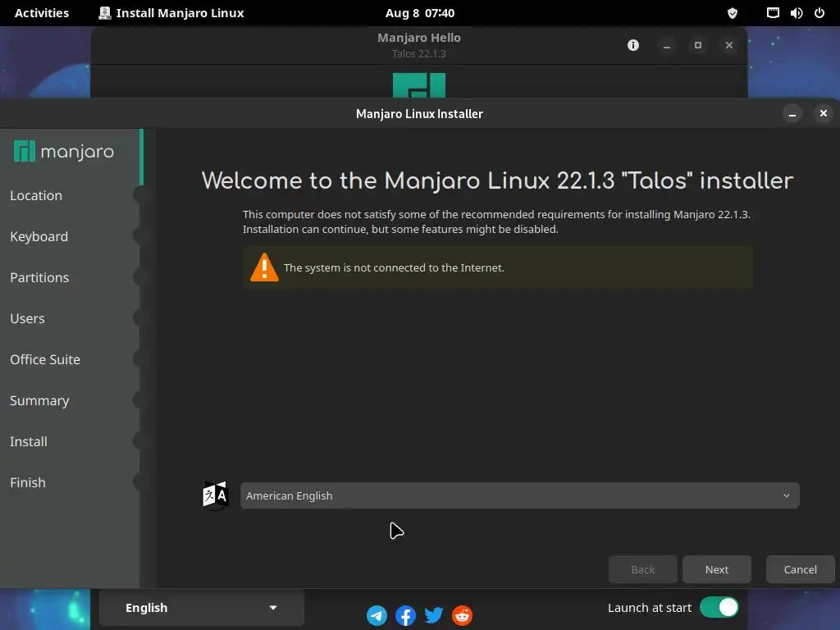Viewport: 840px width, 630px height.
Task: Minimize the Manjaro Hello window
Action: click(666, 45)
